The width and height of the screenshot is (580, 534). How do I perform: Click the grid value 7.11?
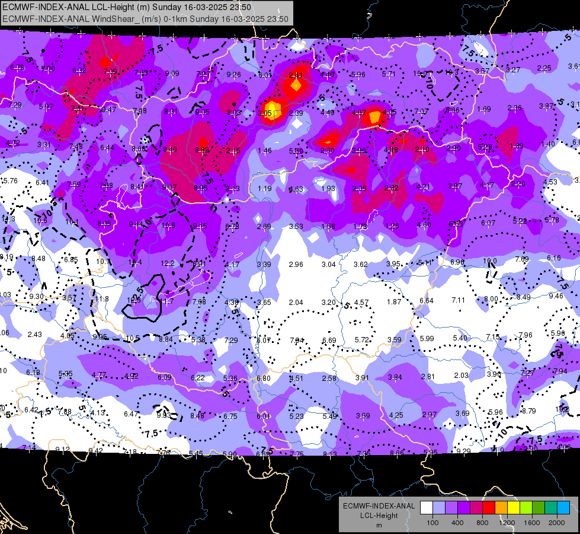tap(458, 300)
